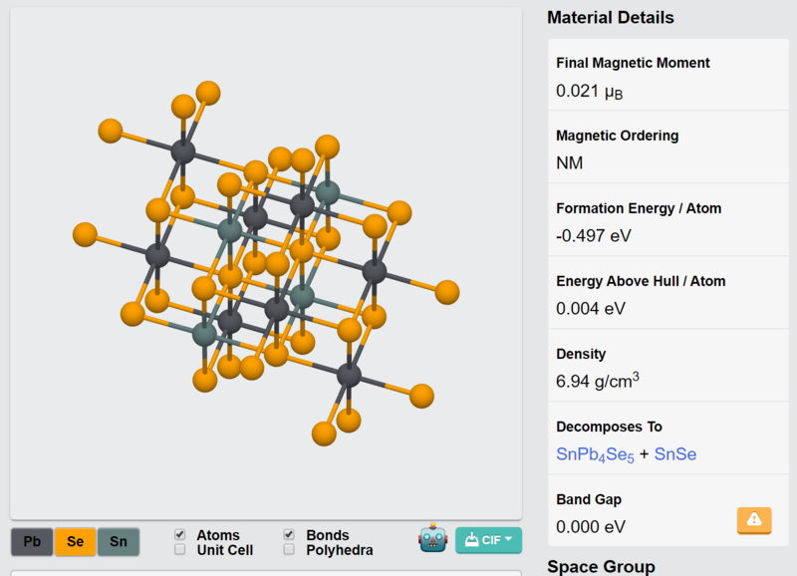Click the Space Group heading
This screenshot has height=576, width=797.
tap(601, 566)
